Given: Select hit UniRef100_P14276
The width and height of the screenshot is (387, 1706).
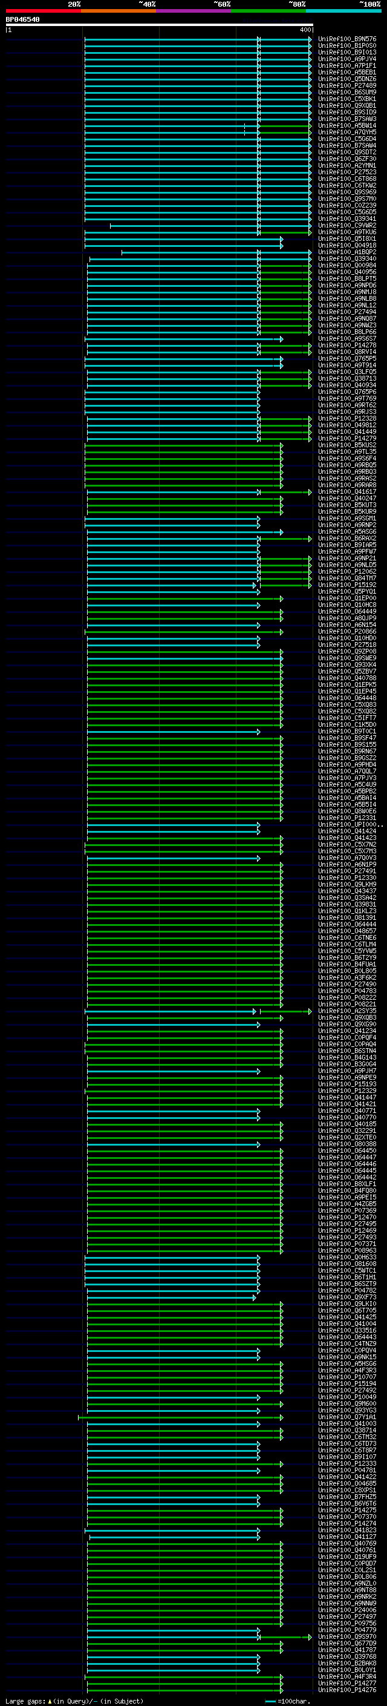Looking at the screenshot, I should point(347,1690).
